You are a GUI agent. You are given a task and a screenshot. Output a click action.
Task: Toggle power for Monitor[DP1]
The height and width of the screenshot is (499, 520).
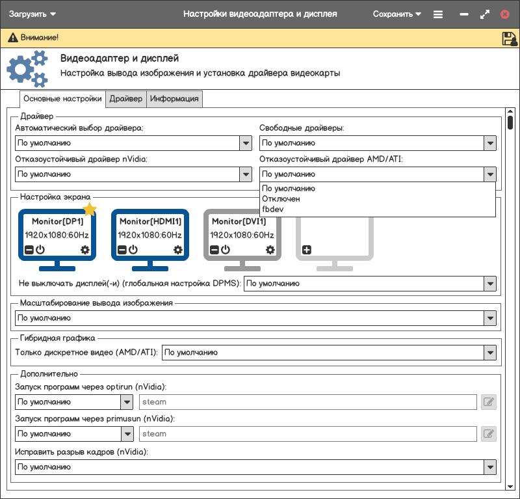[40, 250]
